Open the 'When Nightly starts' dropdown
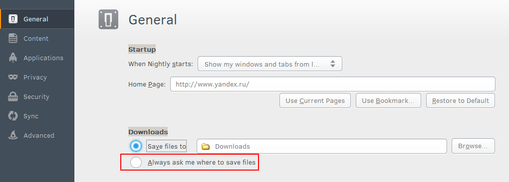 click(x=270, y=64)
